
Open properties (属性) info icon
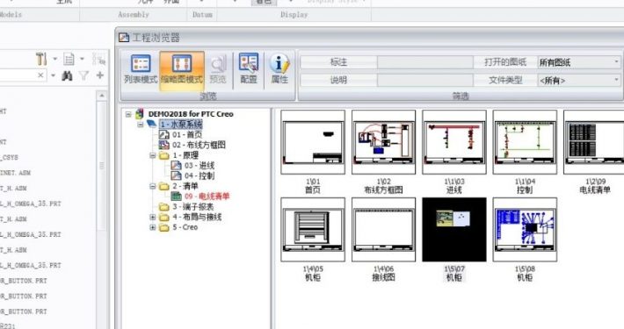279,68
